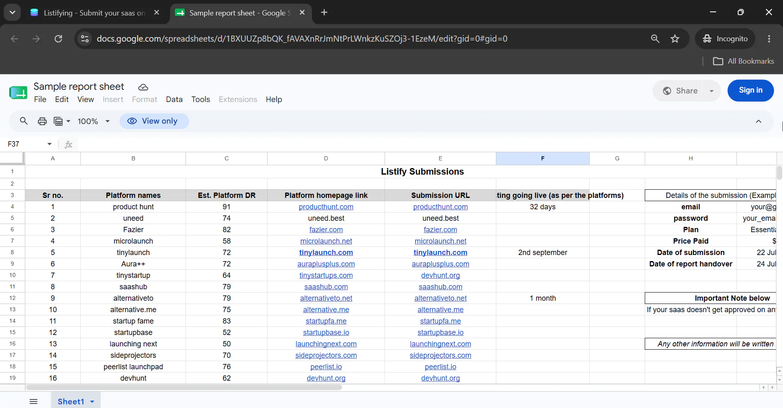Screen dimensions: 783x408
Task: Open the File menu
Action: 40,100
